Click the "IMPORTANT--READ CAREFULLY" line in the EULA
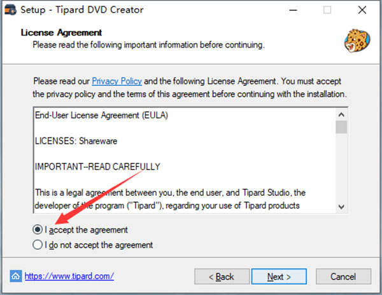 click(x=97, y=167)
